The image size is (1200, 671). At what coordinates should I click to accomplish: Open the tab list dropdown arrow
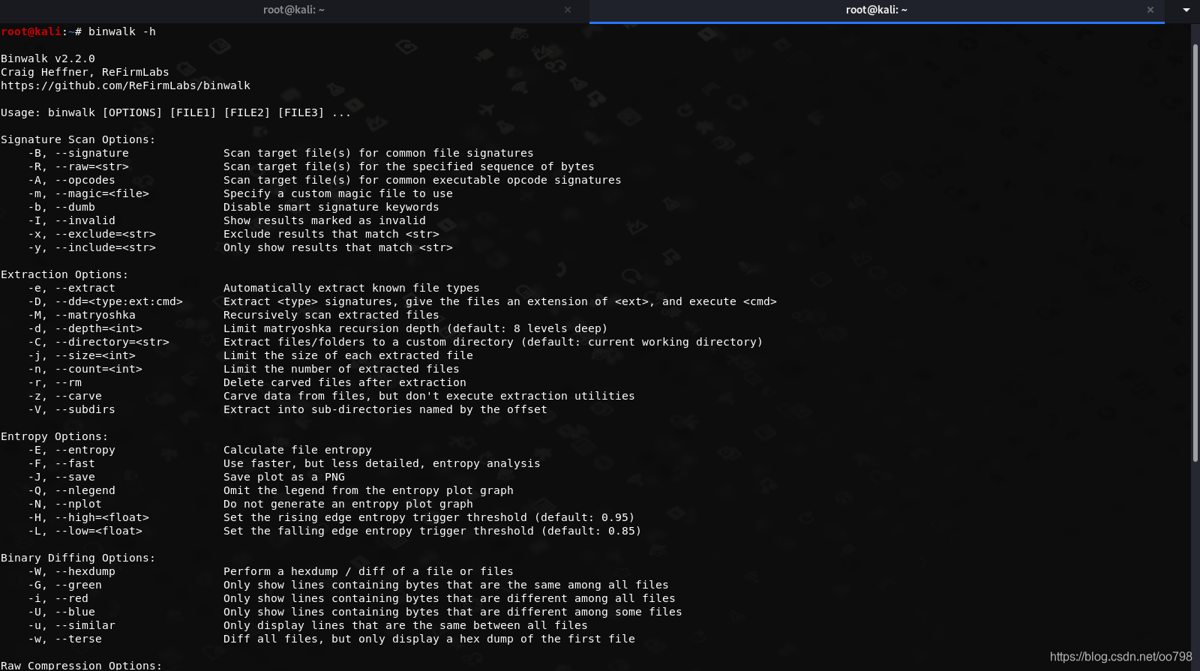pos(1186,10)
